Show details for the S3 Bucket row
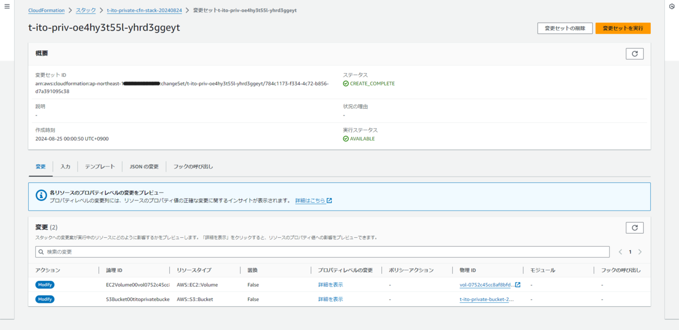This screenshot has width=679, height=330. 330,299
